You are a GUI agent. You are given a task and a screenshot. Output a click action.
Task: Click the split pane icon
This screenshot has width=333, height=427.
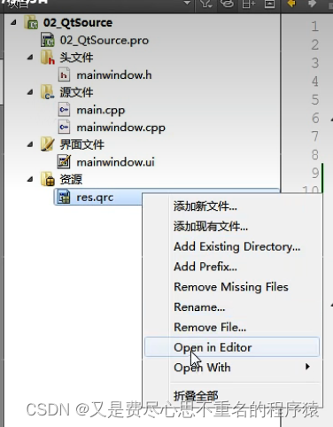[249, 4]
